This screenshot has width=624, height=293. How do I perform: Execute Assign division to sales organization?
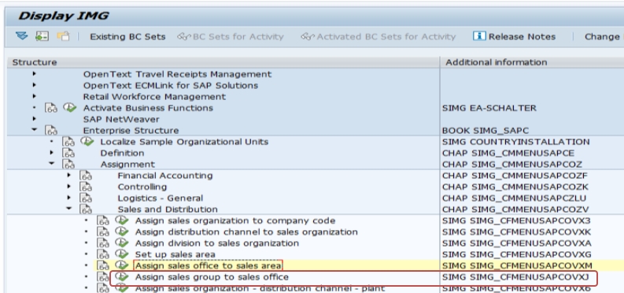pyautogui.click(x=122, y=243)
